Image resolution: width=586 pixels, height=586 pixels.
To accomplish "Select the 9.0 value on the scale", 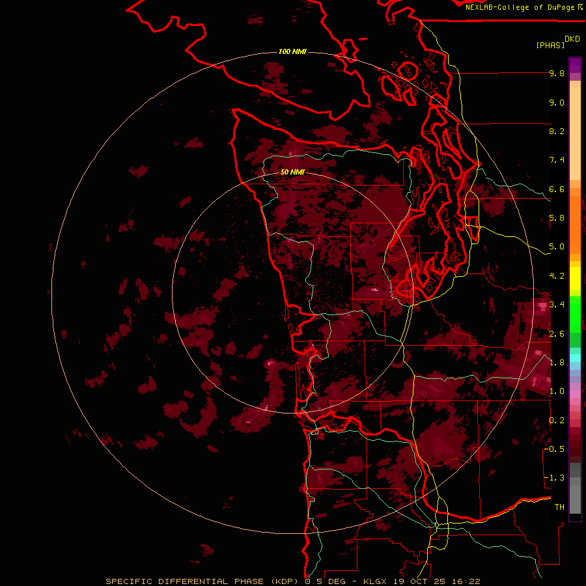I will 557,102.
